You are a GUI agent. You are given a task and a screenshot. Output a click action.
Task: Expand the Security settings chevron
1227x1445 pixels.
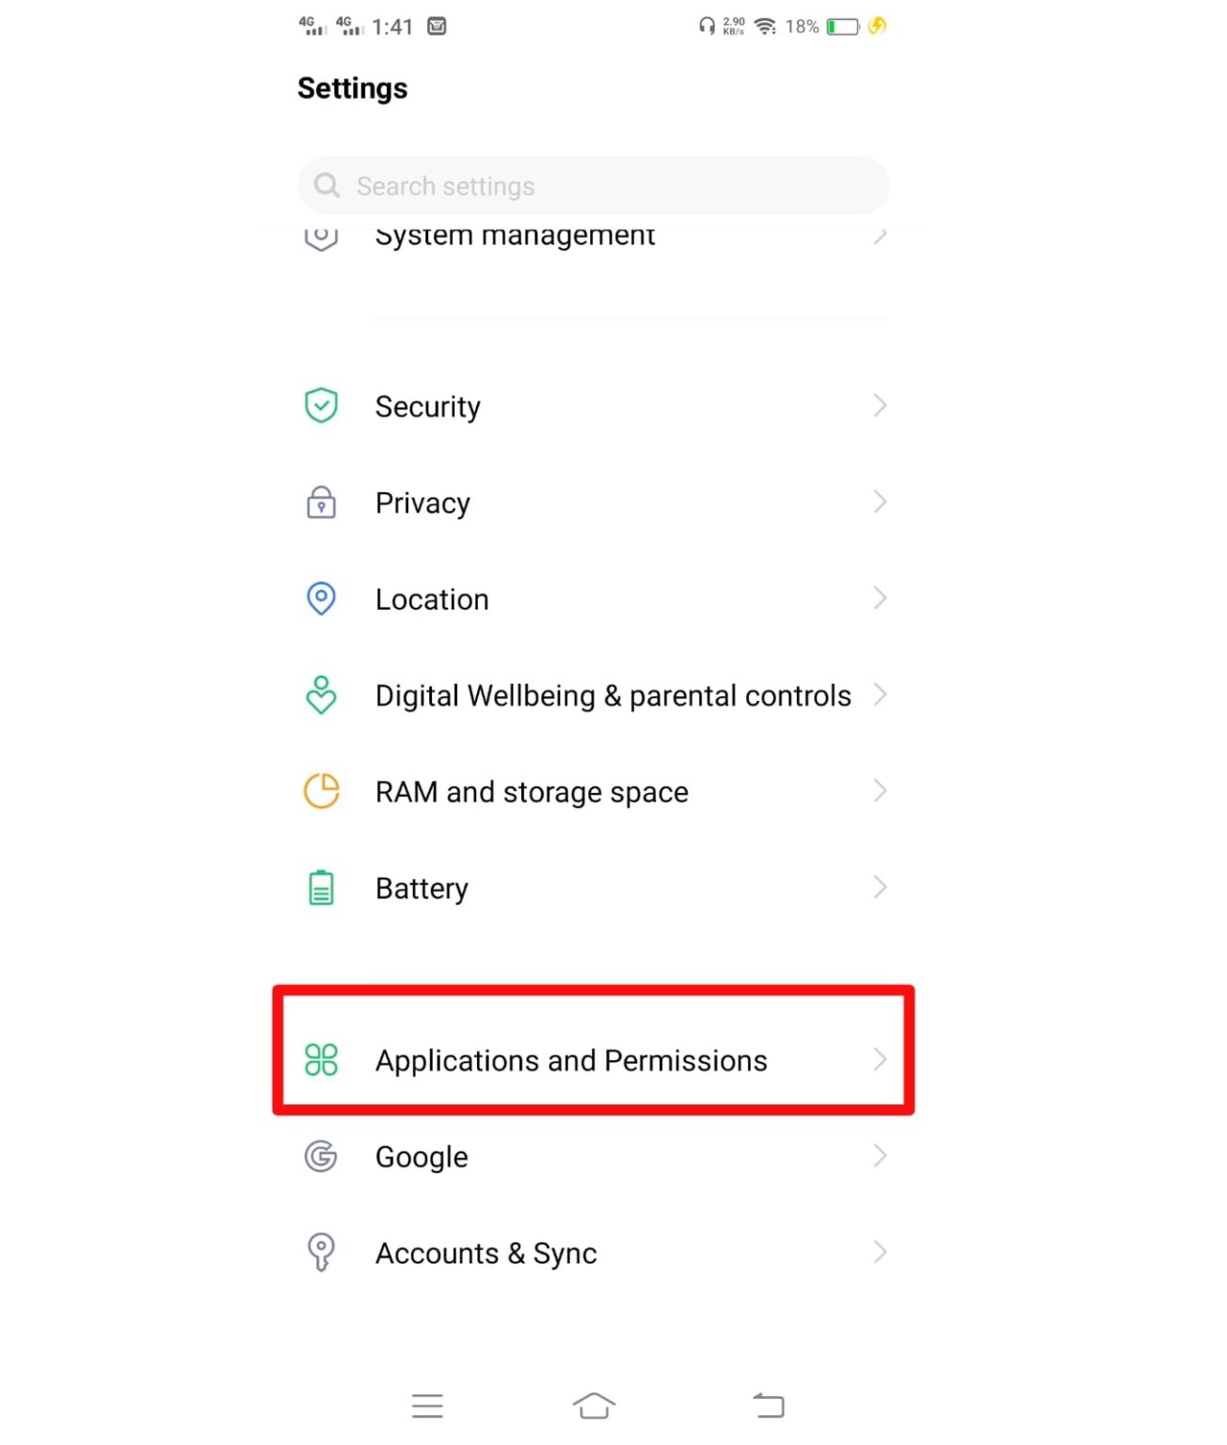coord(880,405)
